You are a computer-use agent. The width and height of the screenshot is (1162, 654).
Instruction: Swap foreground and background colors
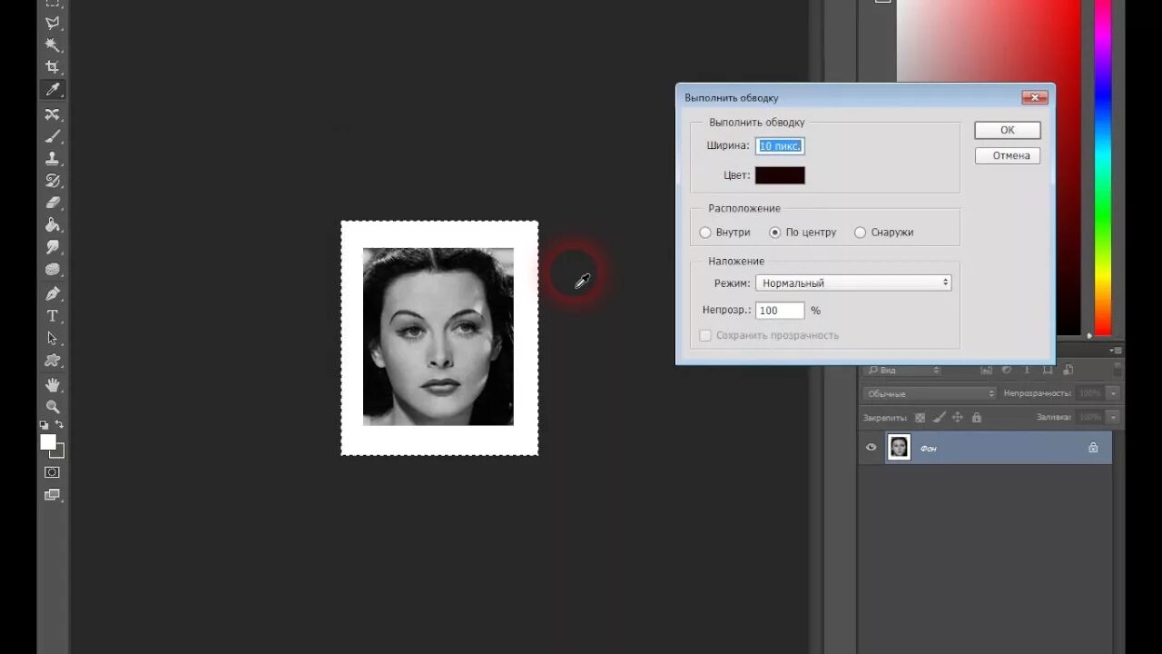click(60, 425)
